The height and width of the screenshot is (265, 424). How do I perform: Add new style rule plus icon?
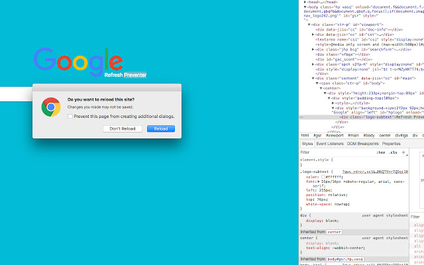pos(403,152)
